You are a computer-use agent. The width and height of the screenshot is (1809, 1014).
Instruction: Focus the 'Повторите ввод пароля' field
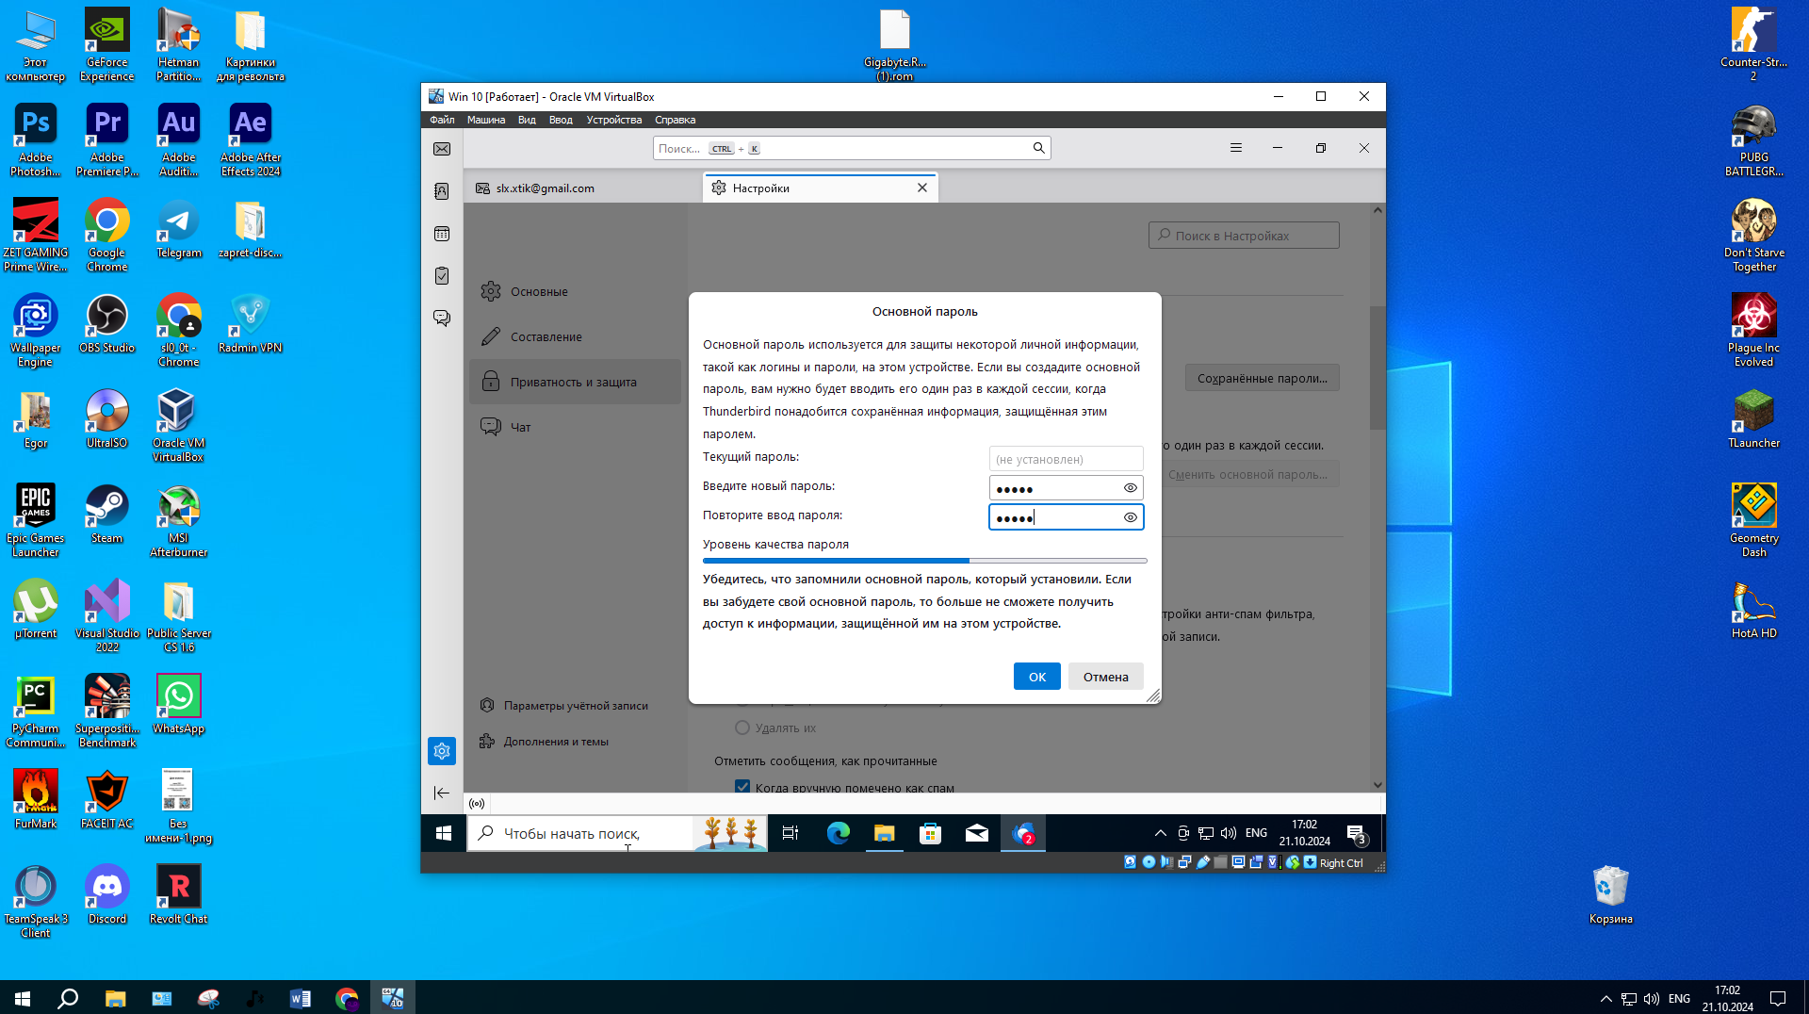click(1065, 517)
